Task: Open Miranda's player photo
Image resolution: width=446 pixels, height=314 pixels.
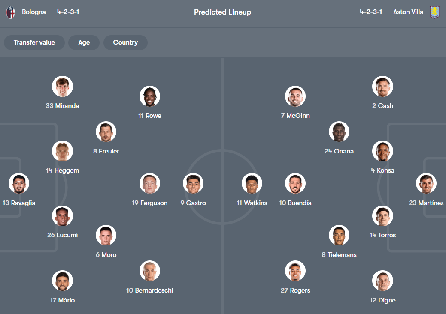Action: point(62,87)
